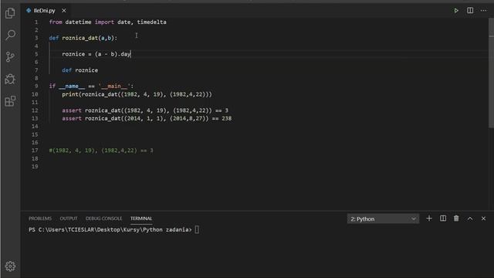The height and width of the screenshot is (278, 494).
Task: Open the Source Control view
Action: [x=10, y=56]
